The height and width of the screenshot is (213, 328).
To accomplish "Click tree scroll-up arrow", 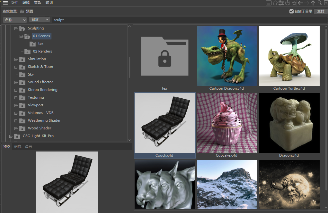I will point(129,26).
